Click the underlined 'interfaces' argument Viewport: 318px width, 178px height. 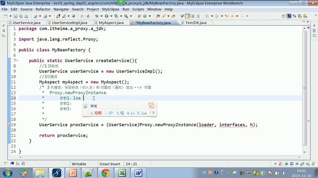pyautogui.click(x=232, y=125)
